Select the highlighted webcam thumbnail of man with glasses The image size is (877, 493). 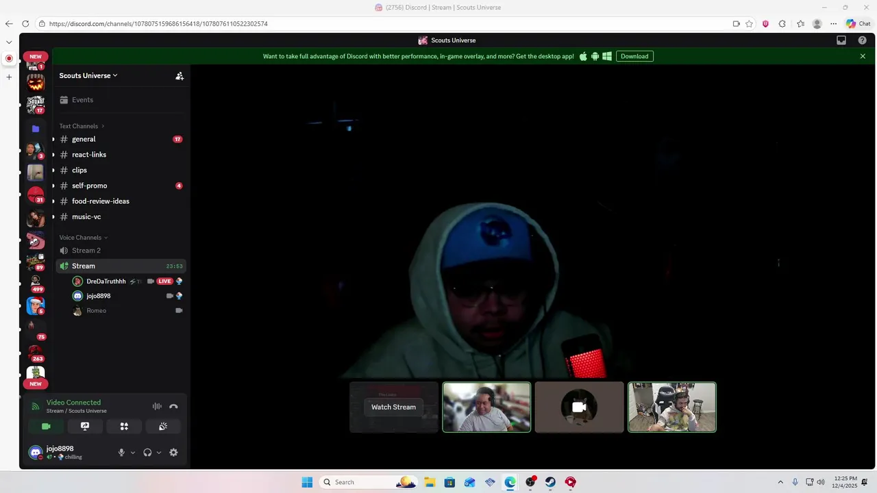486,407
